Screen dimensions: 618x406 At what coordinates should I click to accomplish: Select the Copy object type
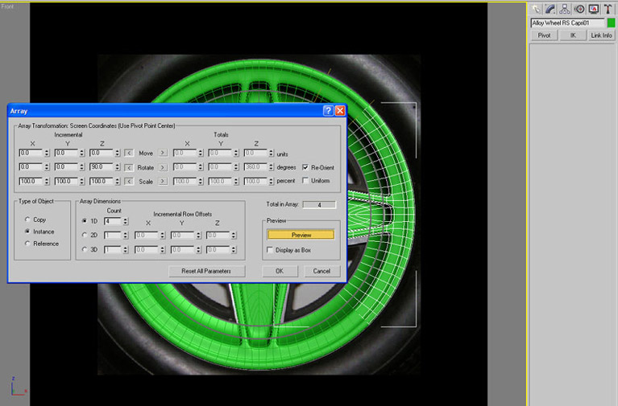coord(29,219)
